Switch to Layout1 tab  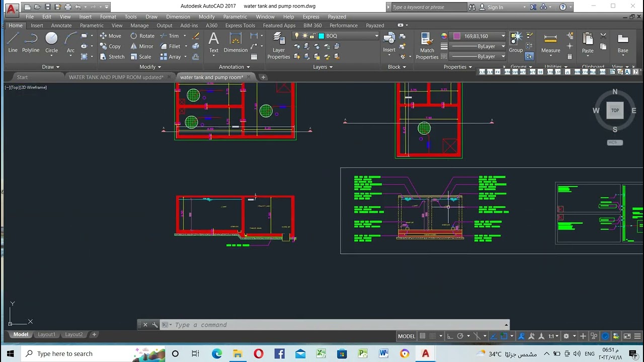(x=47, y=334)
